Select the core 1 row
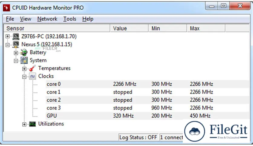253x146 pixels. tap(147, 92)
